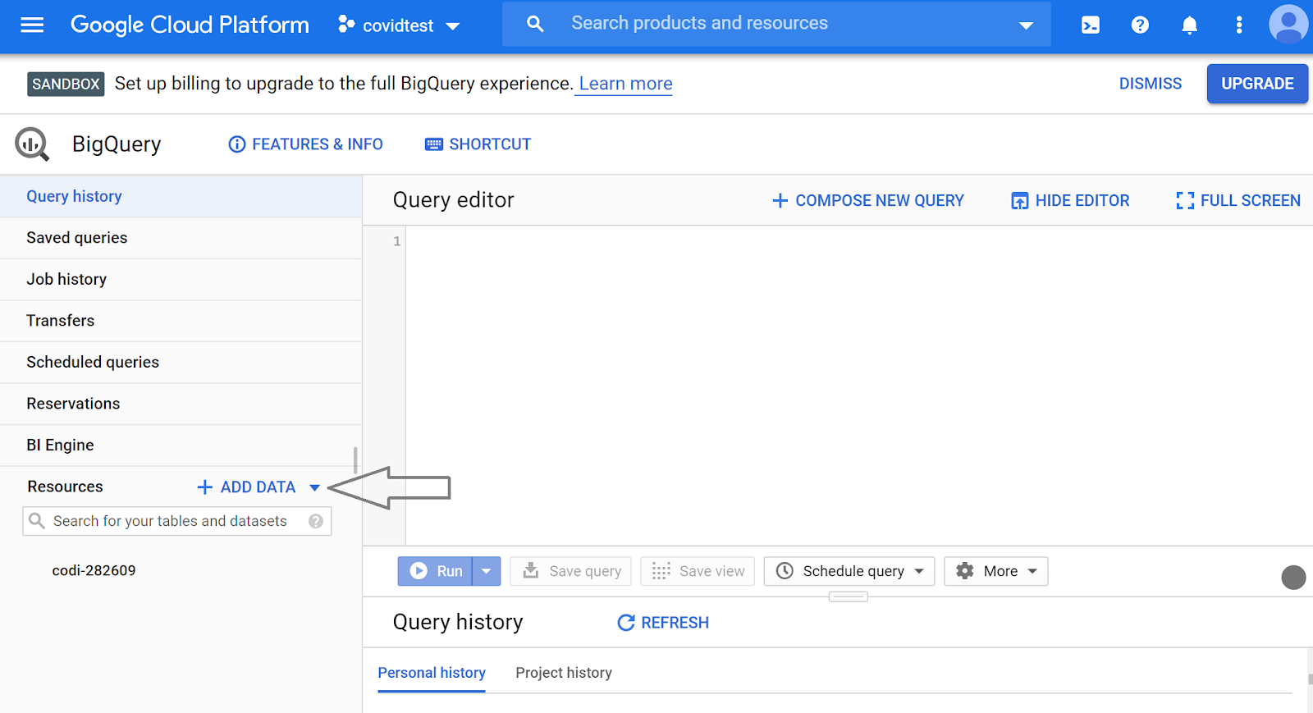Refresh the query history
1313x713 pixels.
(663, 623)
